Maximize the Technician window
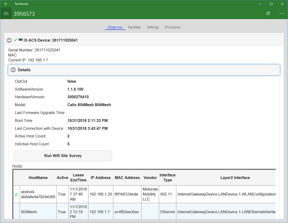Viewport: 288px width, 223px height. click(271, 4)
